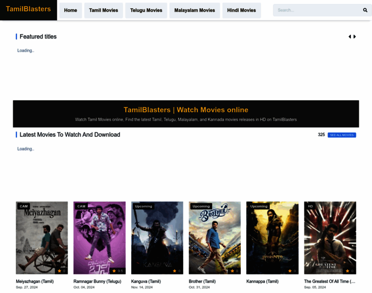
Task: Open the Telugu Movies menu
Action: click(146, 10)
